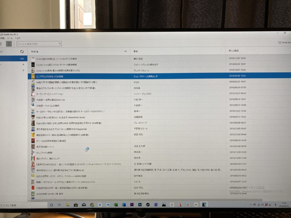Click the title and author search field
Image resolution: width=291 pixels, height=218 pixels.
tap(39, 44)
